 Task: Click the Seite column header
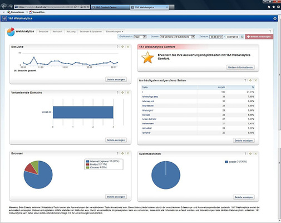point(169,88)
